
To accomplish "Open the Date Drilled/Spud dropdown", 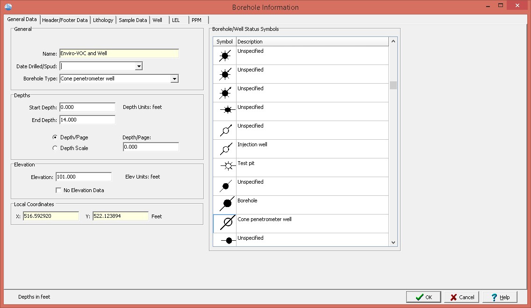I will tap(138, 66).
